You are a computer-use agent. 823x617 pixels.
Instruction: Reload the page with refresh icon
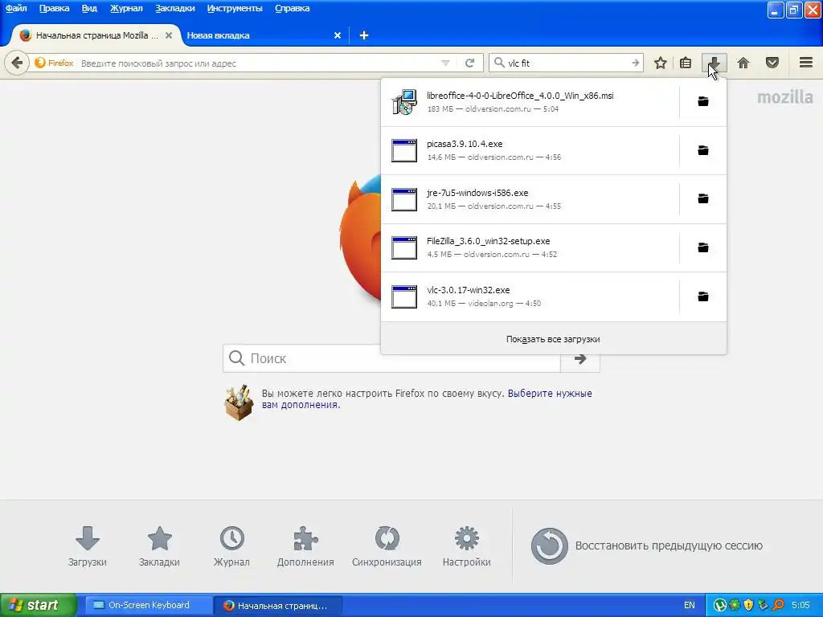(469, 63)
